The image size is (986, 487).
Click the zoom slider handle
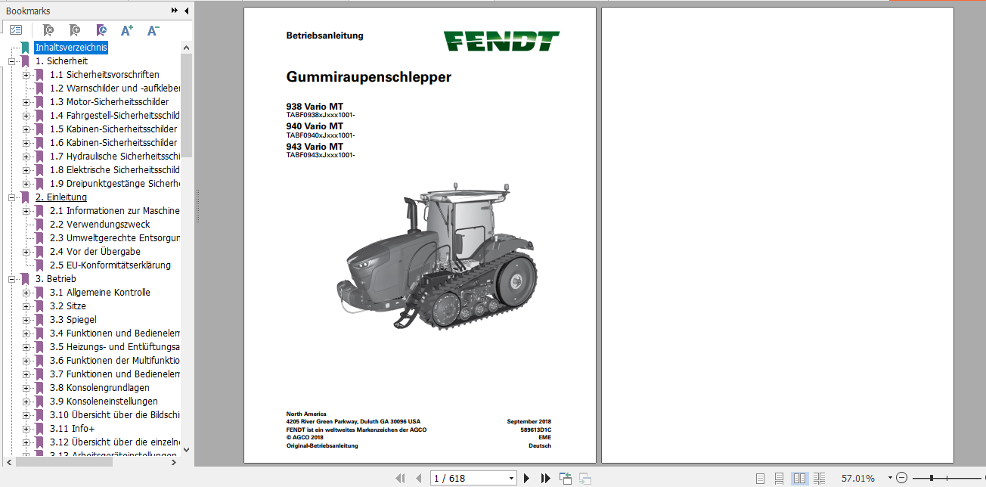(x=931, y=478)
